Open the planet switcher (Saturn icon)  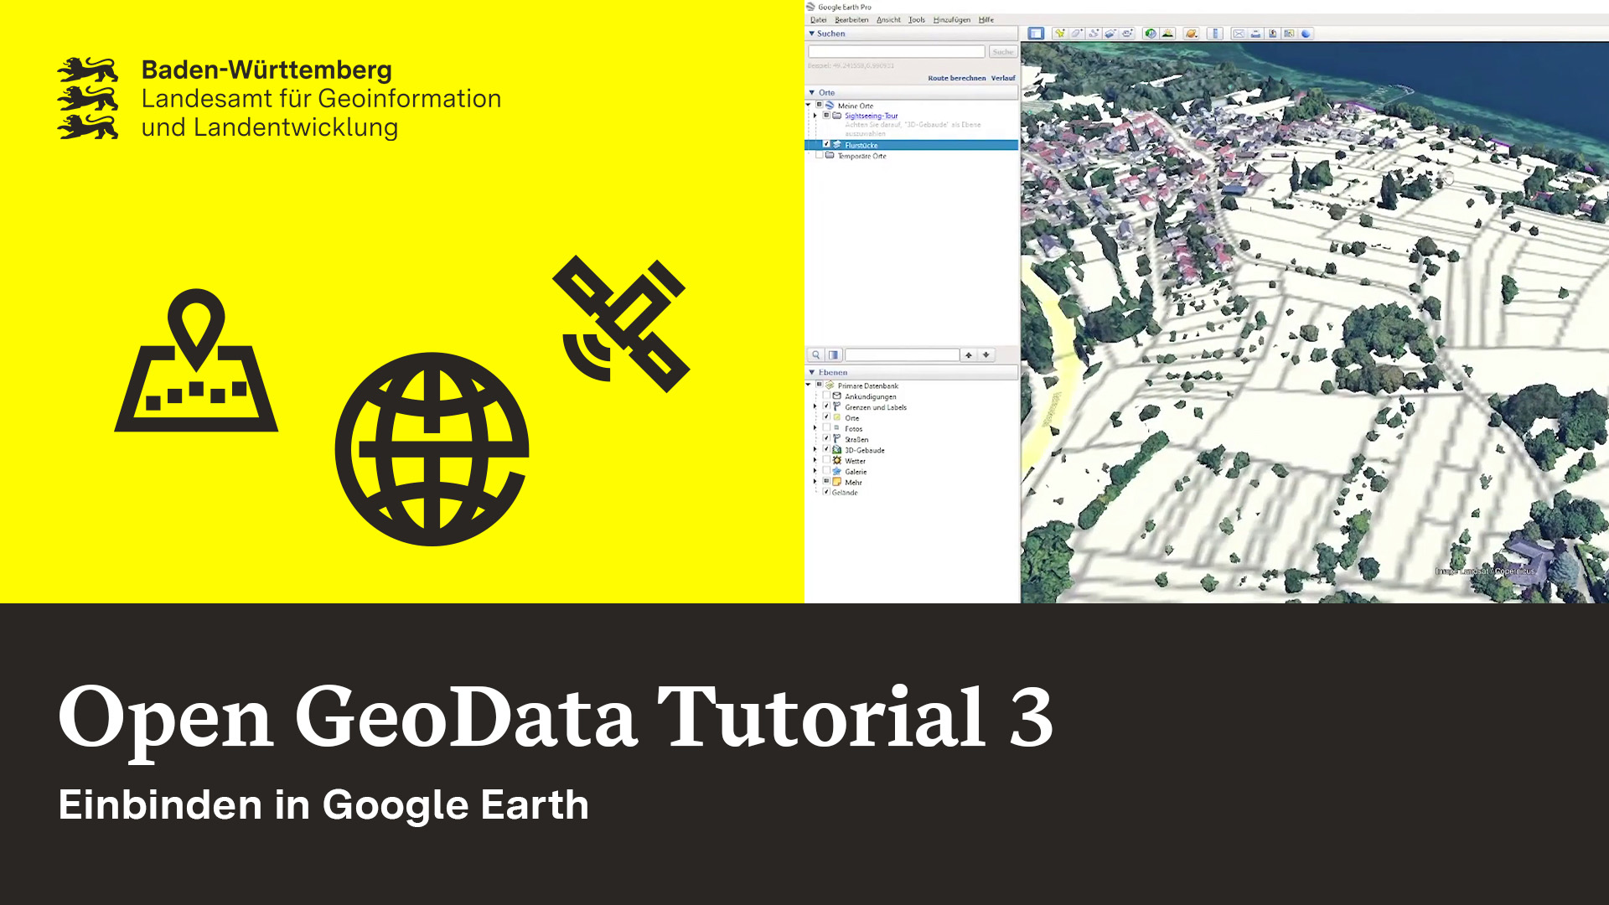(1191, 34)
